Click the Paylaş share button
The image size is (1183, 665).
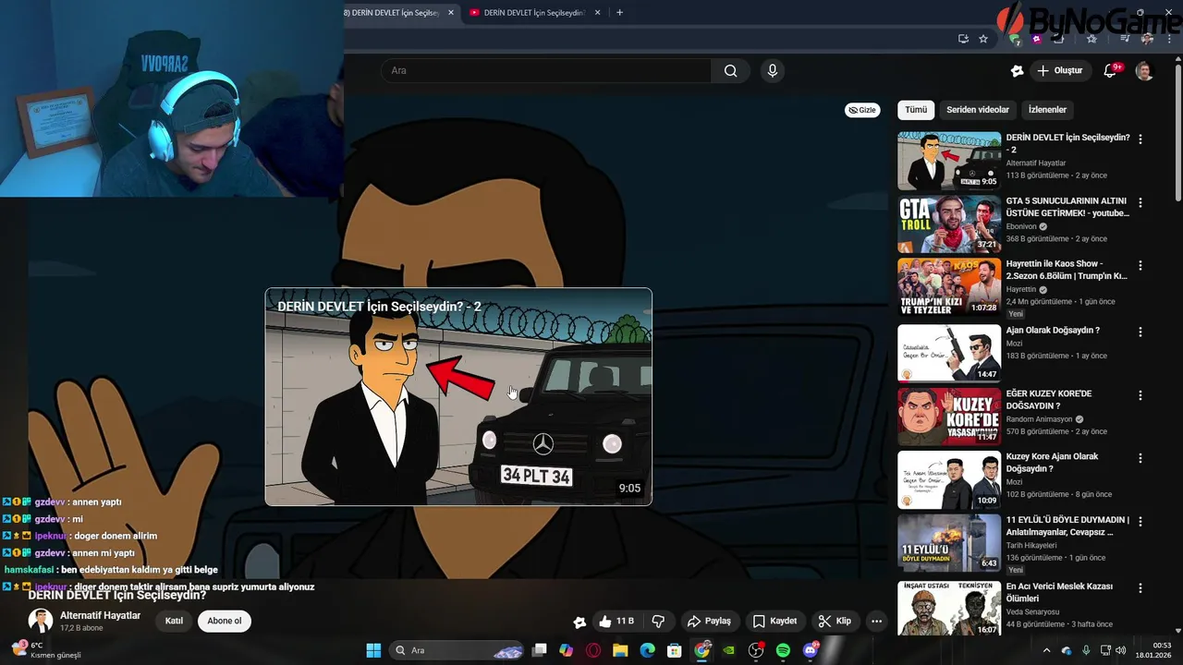(709, 621)
